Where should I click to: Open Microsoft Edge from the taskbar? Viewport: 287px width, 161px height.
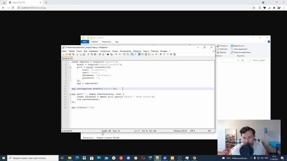click(x=77, y=158)
